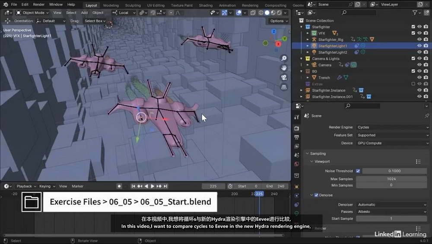Viewport: 432px width, 244px height.
Task: Open the viewport Options popover
Action: tap(279, 21)
